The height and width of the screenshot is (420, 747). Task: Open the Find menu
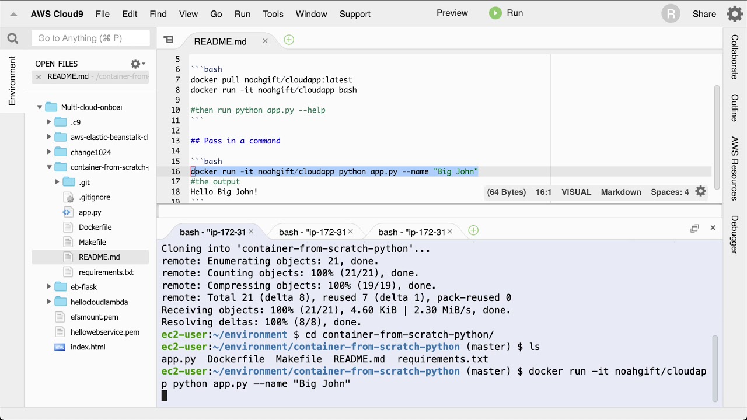pyautogui.click(x=158, y=14)
